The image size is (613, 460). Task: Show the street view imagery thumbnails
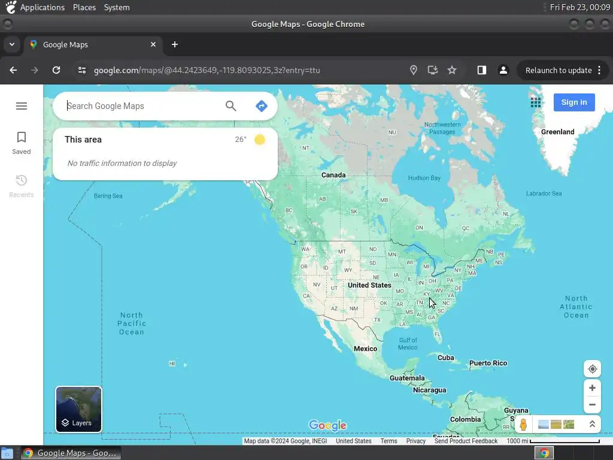556,425
